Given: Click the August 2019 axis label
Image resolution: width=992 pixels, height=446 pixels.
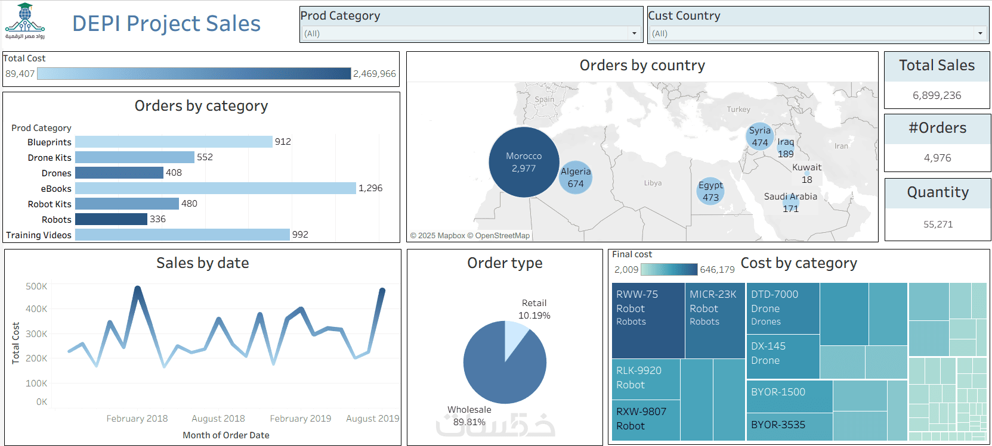Looking at the screenshot, I should click(x=373, y=419).
